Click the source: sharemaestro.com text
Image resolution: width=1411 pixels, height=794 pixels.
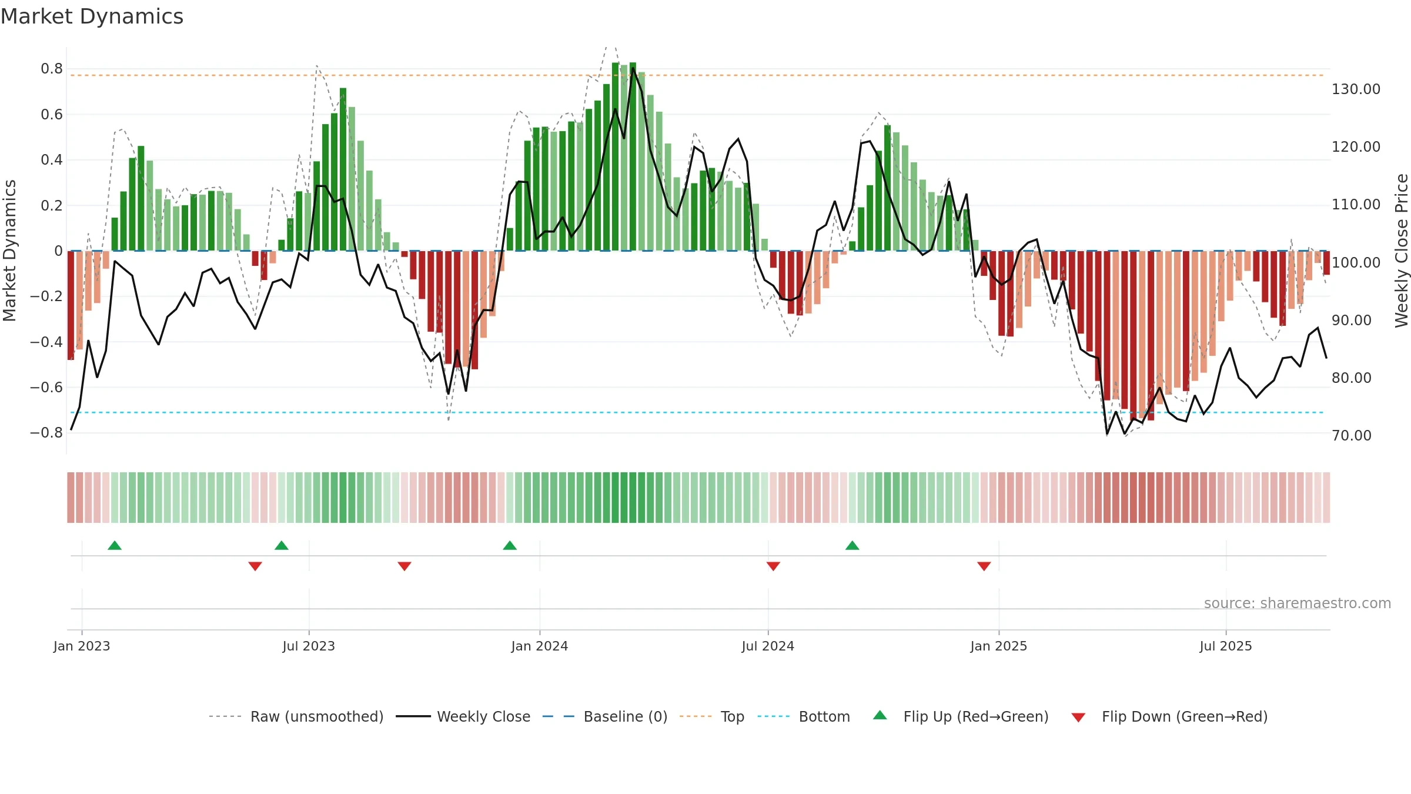point(1298,603)
